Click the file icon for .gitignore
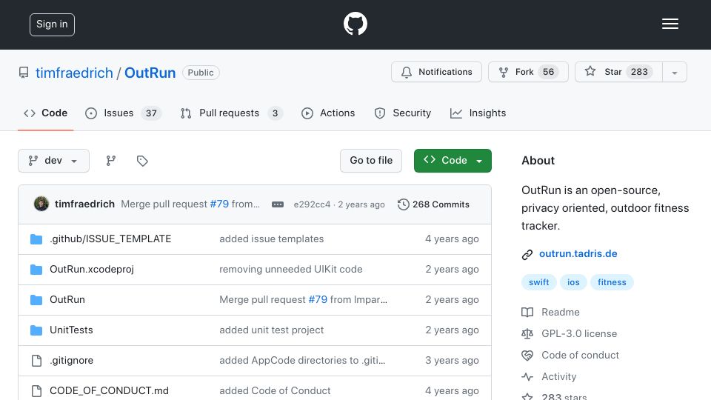Screen dimensions: 711x400 pyautogui.click(x=36, y=361)
